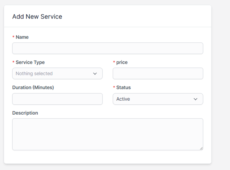This screenshot has height=170, width=230.
Task: Click the Add New Service heading
Action: coord(37,17)
